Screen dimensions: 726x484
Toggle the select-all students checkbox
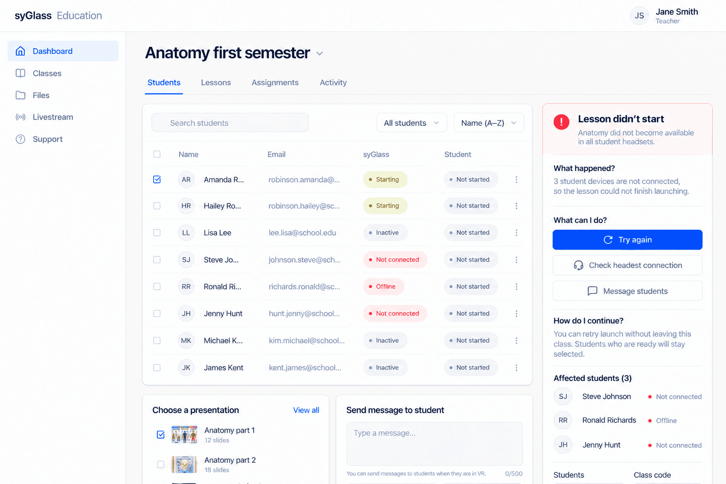(157, 154)
